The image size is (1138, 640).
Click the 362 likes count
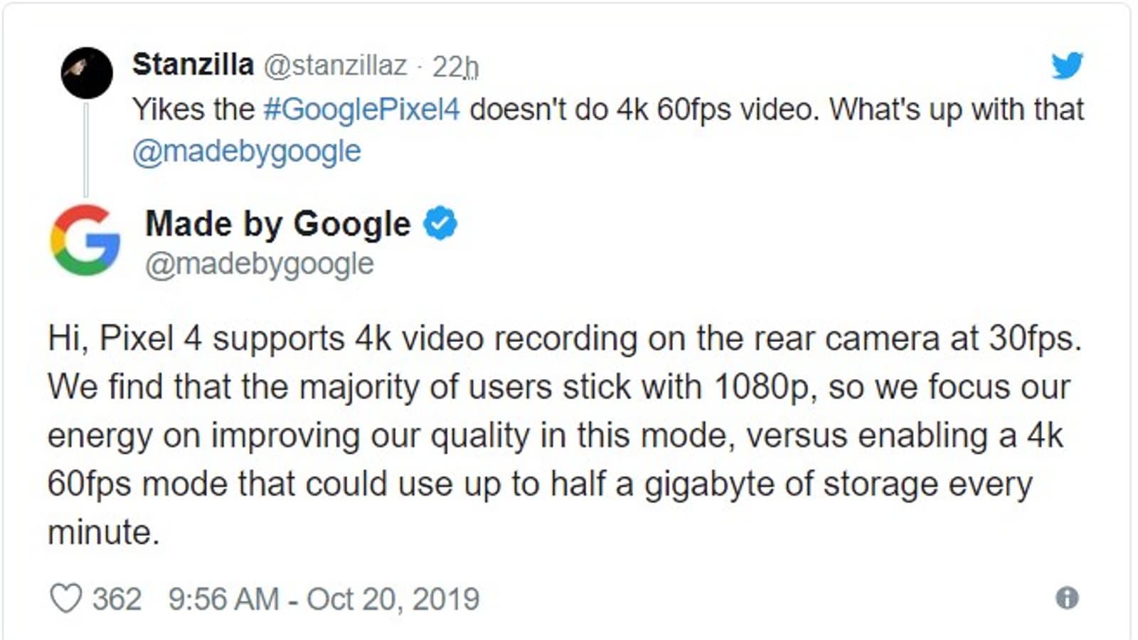[x=117, y=599]
